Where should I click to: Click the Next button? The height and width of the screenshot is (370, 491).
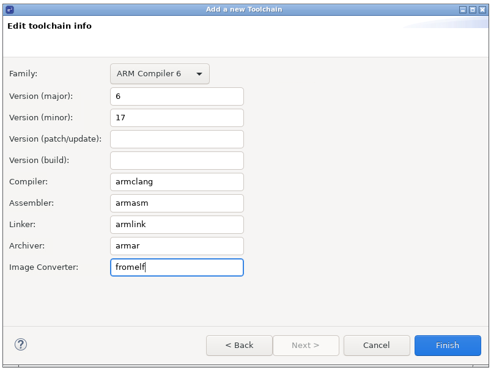coord(306,346)
